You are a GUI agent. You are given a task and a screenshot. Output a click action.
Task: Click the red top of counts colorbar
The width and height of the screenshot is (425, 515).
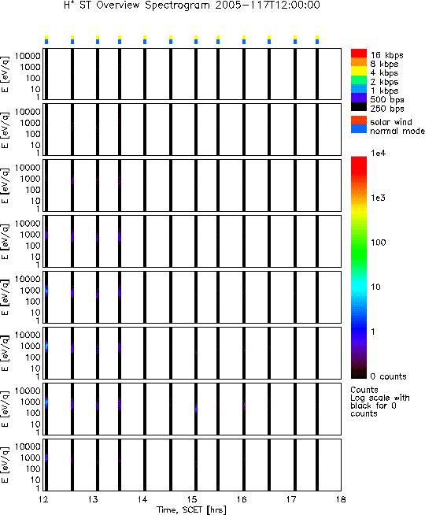(x=359, y=165)
